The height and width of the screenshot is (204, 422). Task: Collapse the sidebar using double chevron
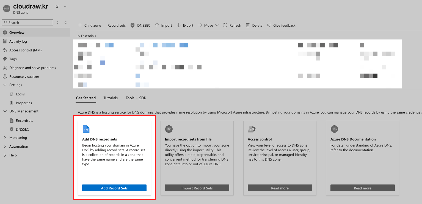66,23
